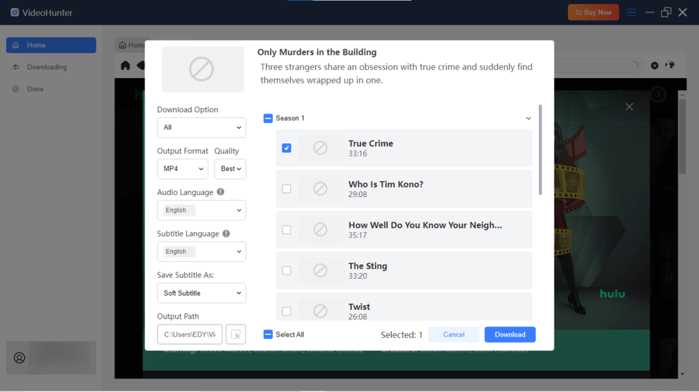Click the '29:08' duration text
This screenshot has height=392, width=699.
[358, 194]
